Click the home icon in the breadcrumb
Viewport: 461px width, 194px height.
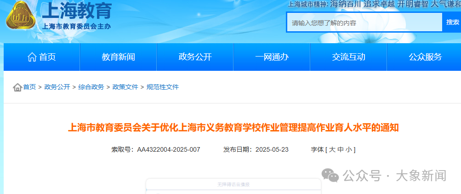pos(17,87)
